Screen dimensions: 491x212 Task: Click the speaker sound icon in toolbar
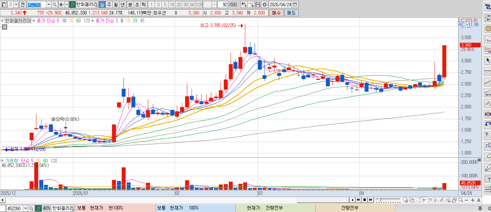tap(61, 5)
